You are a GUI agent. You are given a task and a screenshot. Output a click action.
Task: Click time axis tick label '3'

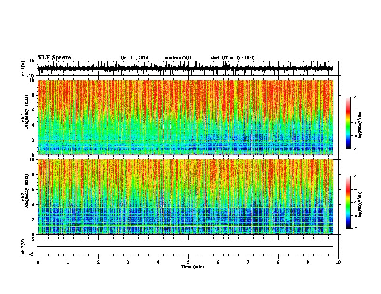pos(128,262)
